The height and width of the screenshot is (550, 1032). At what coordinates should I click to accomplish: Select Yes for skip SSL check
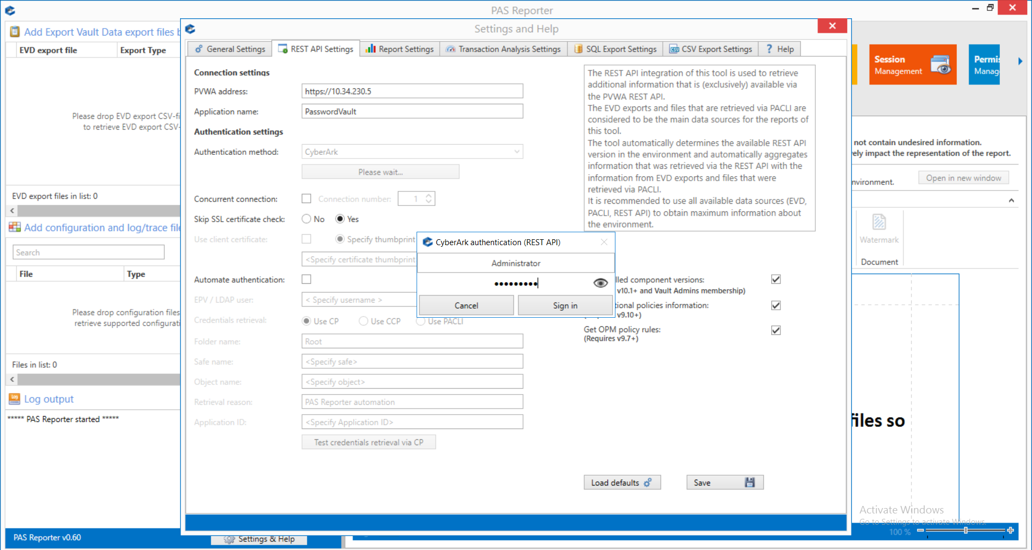point(340,219)
